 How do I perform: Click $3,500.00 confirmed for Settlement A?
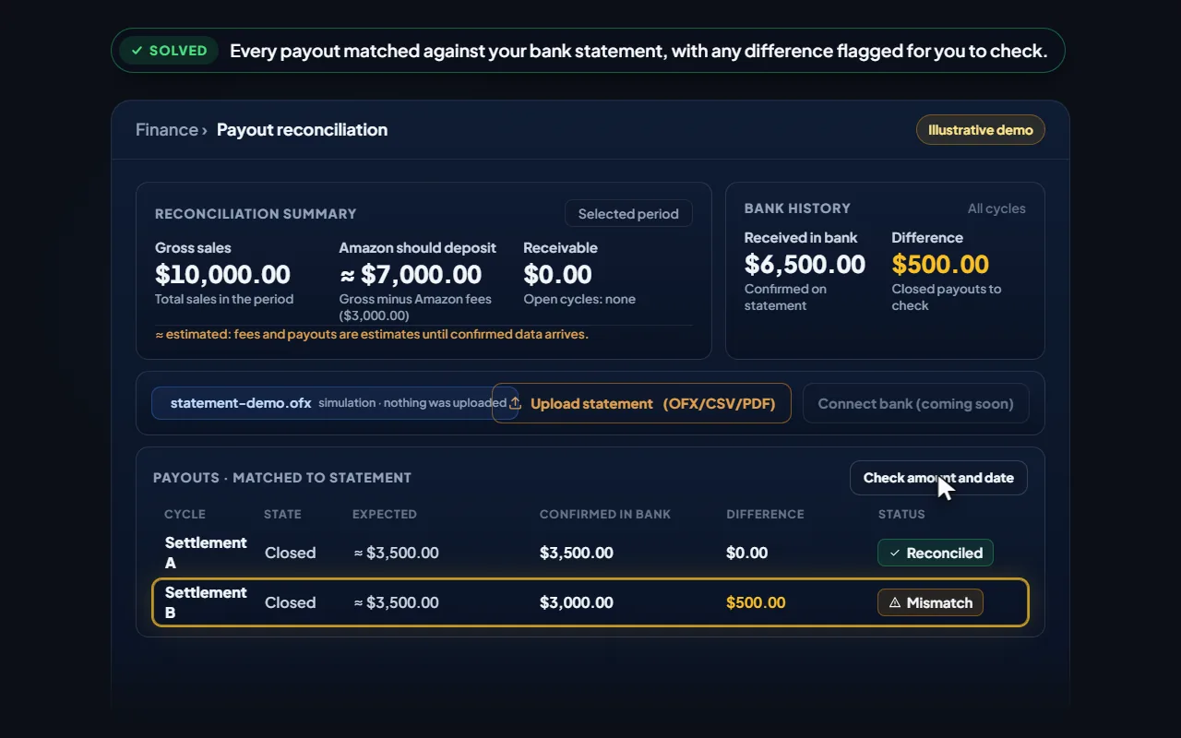[576, 553]
